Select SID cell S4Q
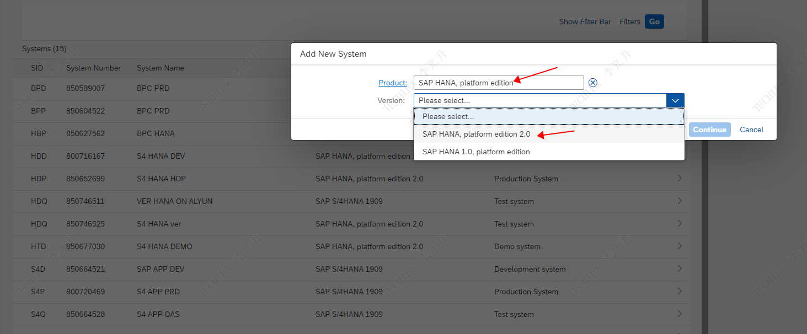The image size is (807, 334). click(38, 314)
